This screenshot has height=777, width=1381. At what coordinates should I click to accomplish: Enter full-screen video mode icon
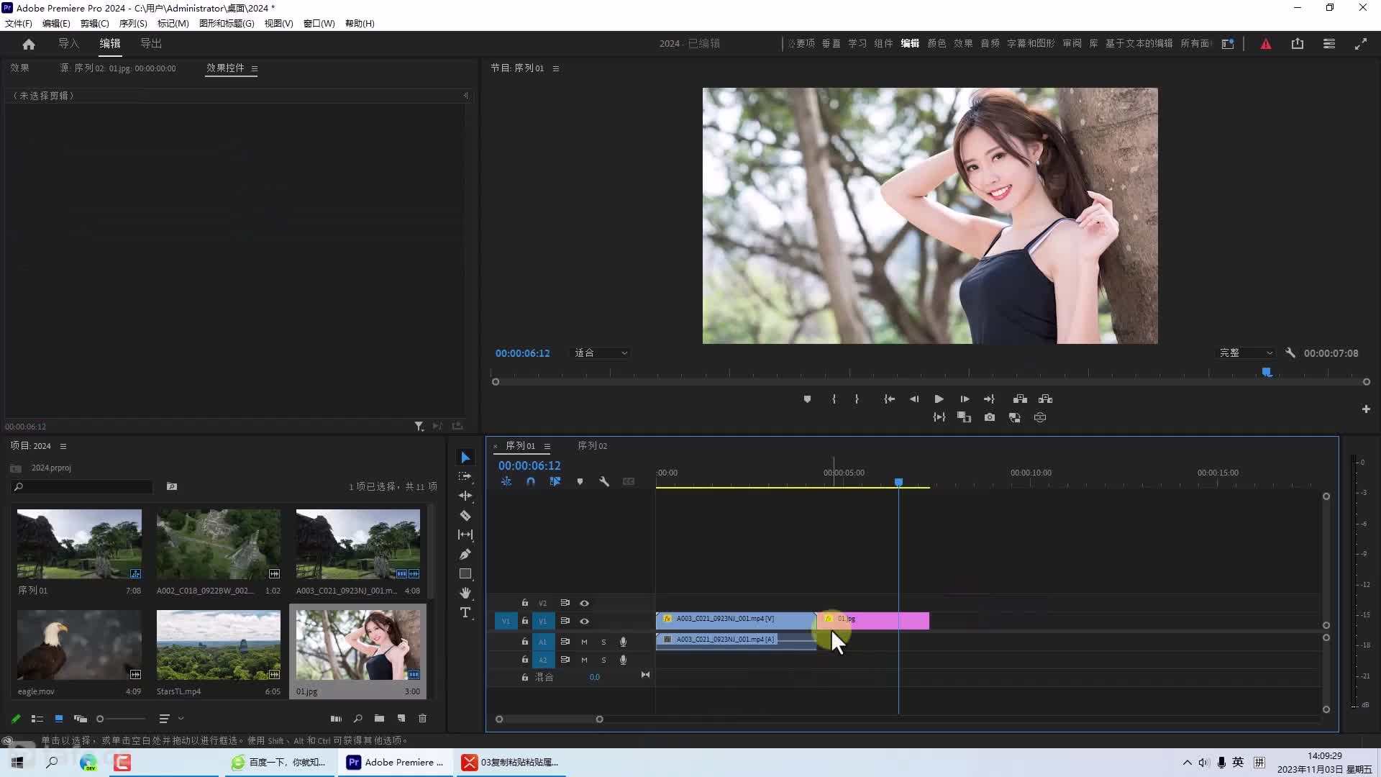coord(1361,44)
